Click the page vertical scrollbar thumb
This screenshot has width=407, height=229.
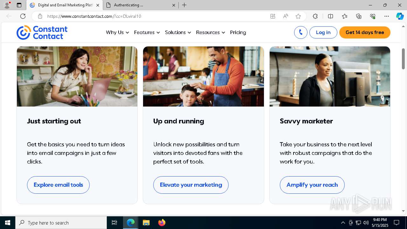click(403, 59)
